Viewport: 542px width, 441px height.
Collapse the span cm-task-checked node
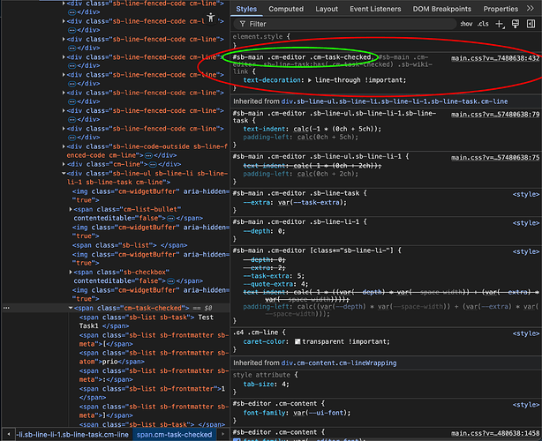pyautogui.click(x=71, y=308)
